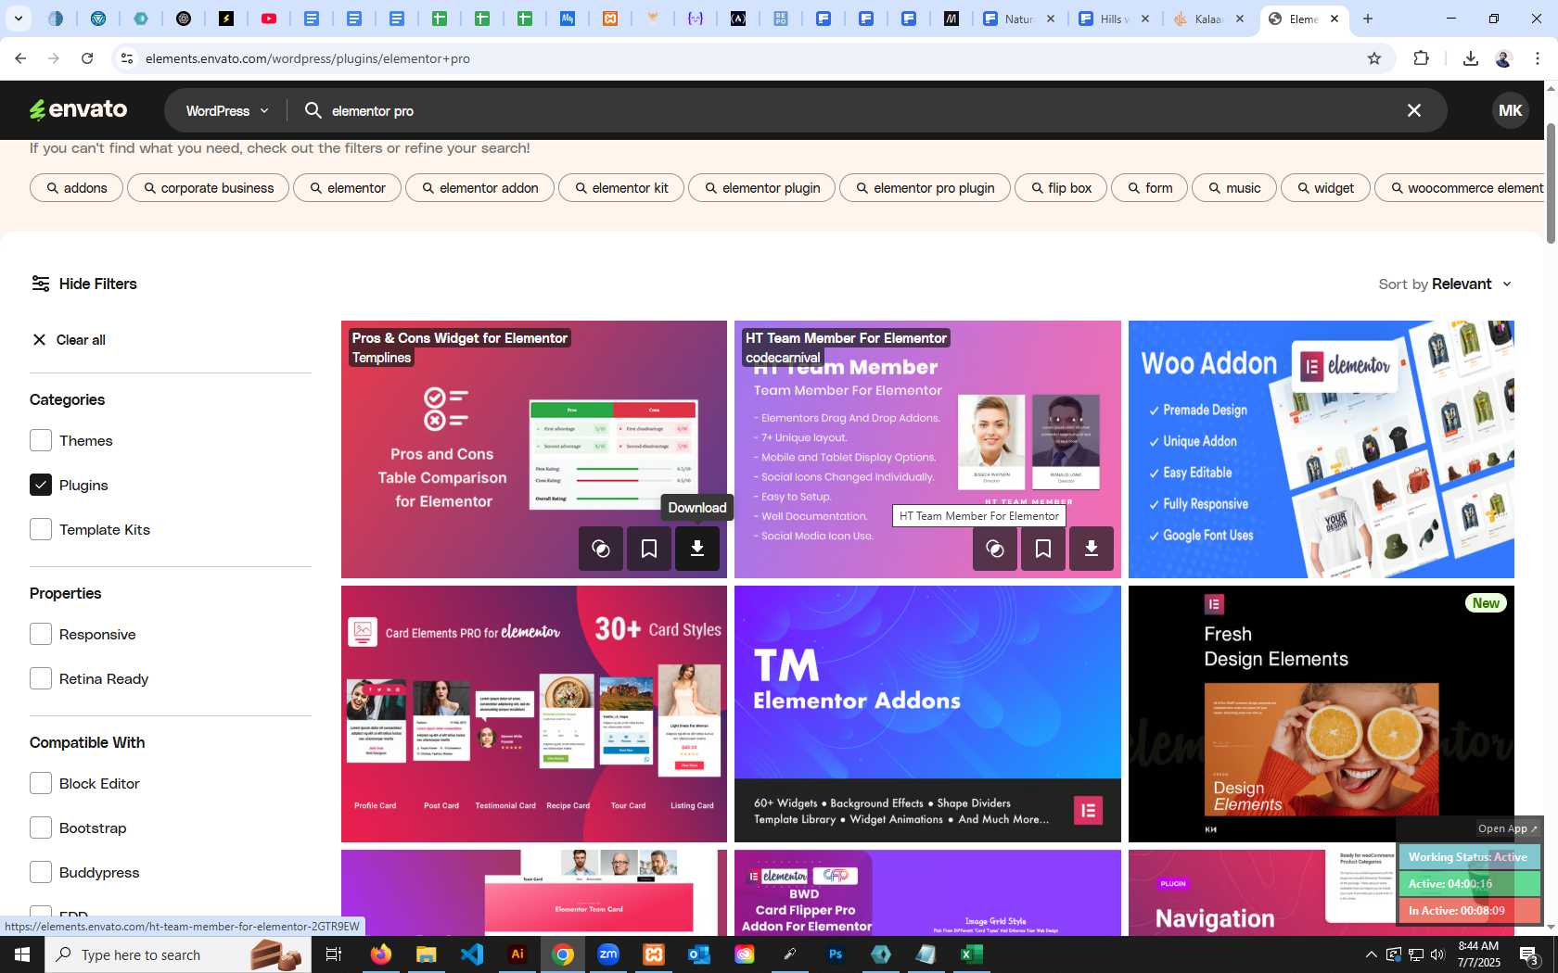The height and width of the screenshot is (973, 1558).
Task: Open the tab search dropdown arrow
Action: point(18,19)
